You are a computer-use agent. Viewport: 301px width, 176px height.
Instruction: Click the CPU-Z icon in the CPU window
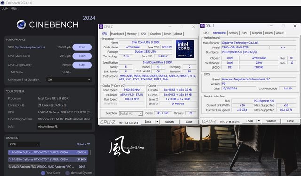tap(101, 27)
